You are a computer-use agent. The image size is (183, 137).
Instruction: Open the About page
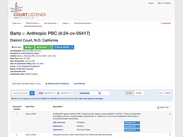(x=151, y=3)
